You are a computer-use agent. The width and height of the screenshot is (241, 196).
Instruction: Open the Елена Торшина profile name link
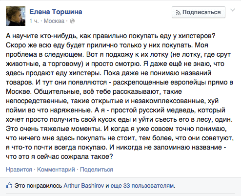(x=56, y=12)
